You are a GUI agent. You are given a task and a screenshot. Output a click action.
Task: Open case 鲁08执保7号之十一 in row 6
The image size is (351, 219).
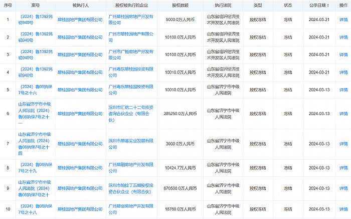[35, 113]
